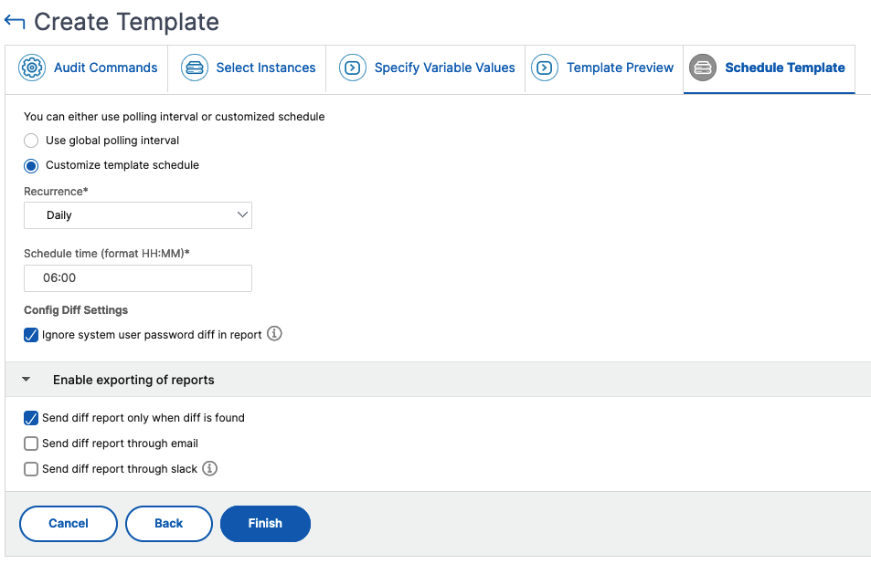The height and width of the screenshot is (564, 871).
Task: Enable Send diff report through email
Action: [x=31, y=444]
